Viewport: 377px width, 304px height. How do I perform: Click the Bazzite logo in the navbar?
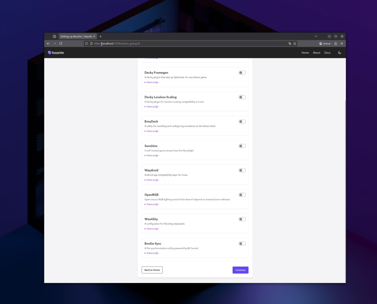[x=55, y=52]
